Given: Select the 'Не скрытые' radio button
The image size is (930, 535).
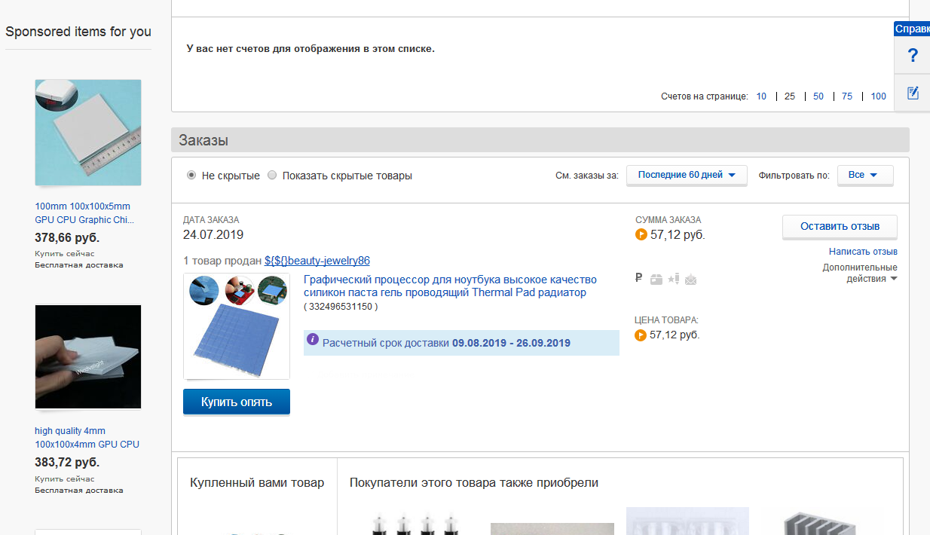Looking at the screenshot, I should point(191,175).
